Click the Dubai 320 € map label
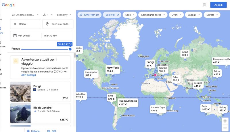Image resolution: width=230 pixels, height=132 pixels. [176, 78]
